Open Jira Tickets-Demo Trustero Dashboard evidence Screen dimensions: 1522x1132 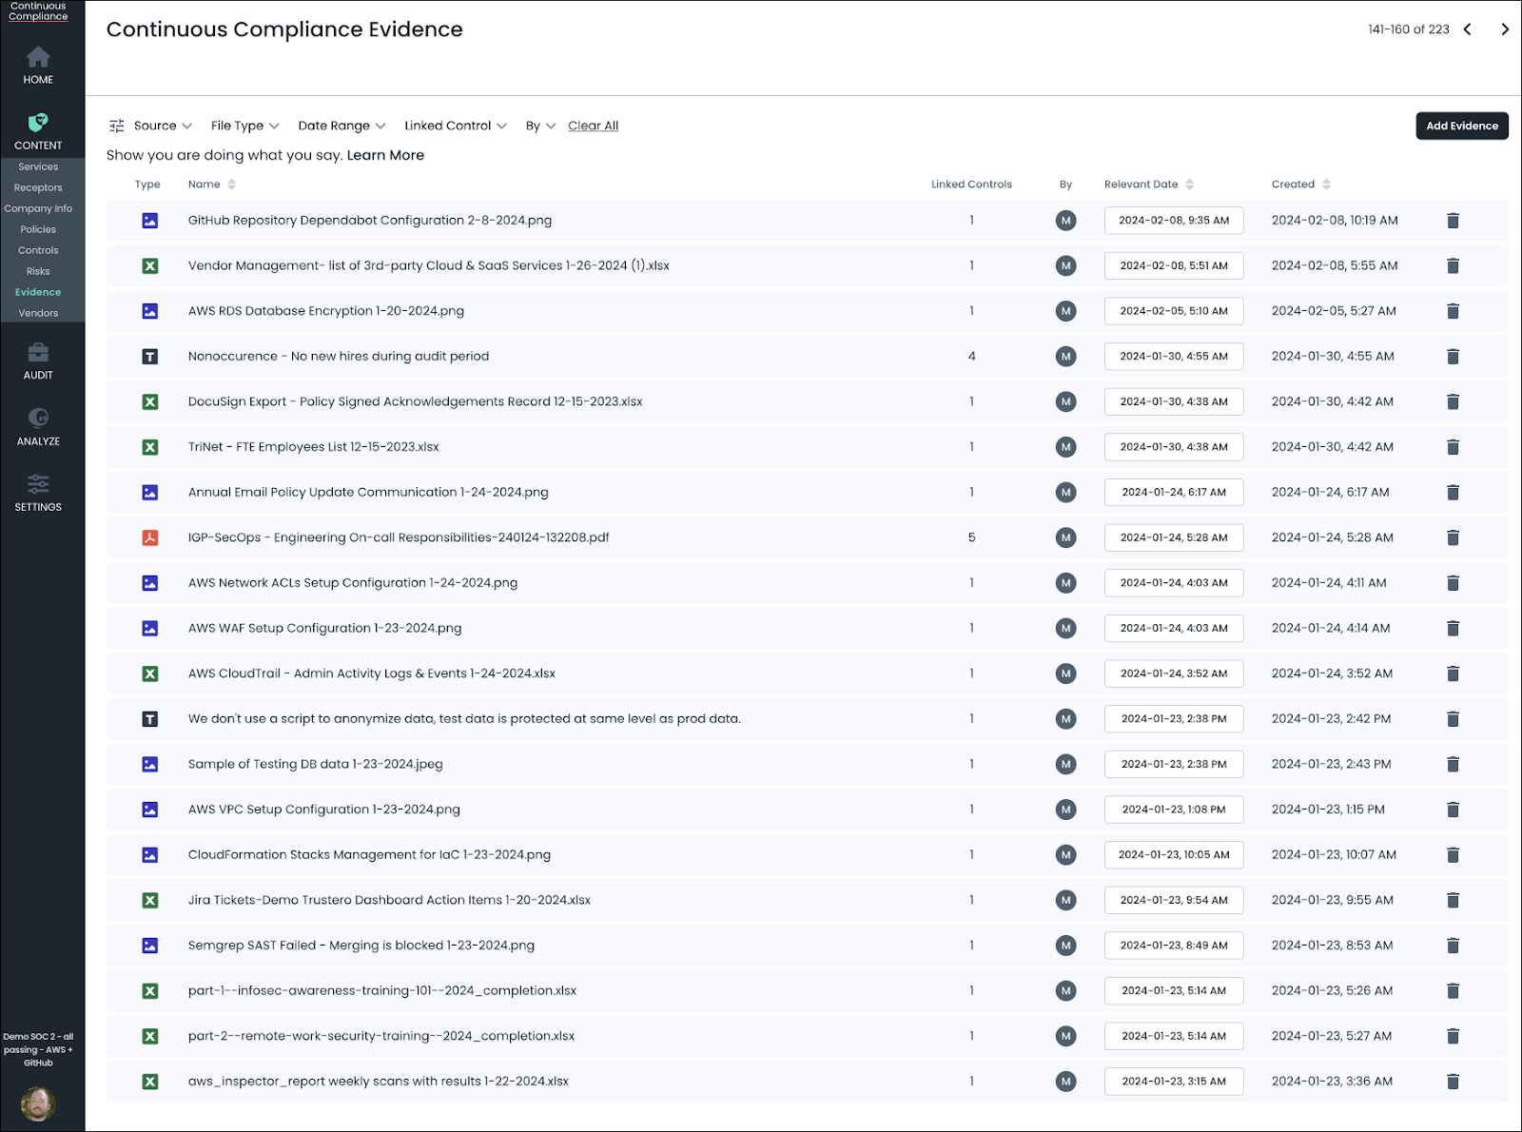click(389, 900)
